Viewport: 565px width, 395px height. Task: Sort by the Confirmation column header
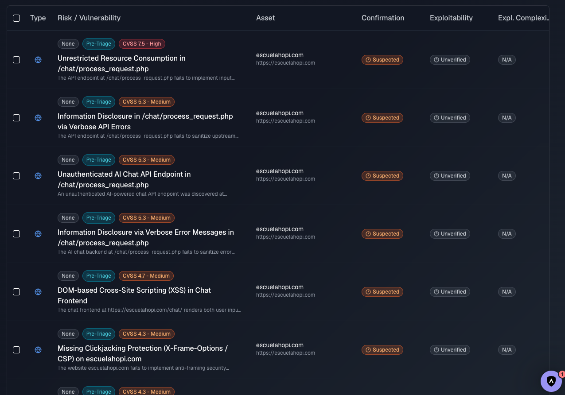383,18
